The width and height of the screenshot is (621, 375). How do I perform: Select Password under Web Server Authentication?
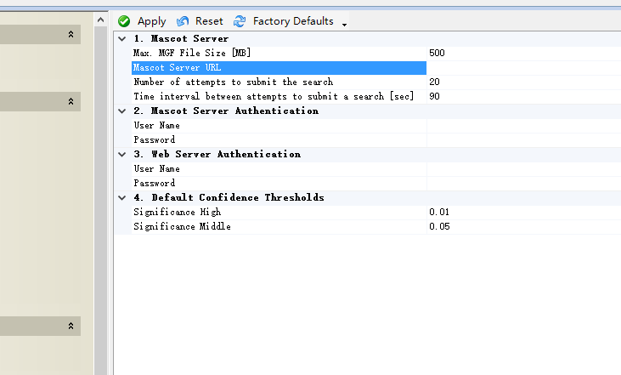click(279, 183)
